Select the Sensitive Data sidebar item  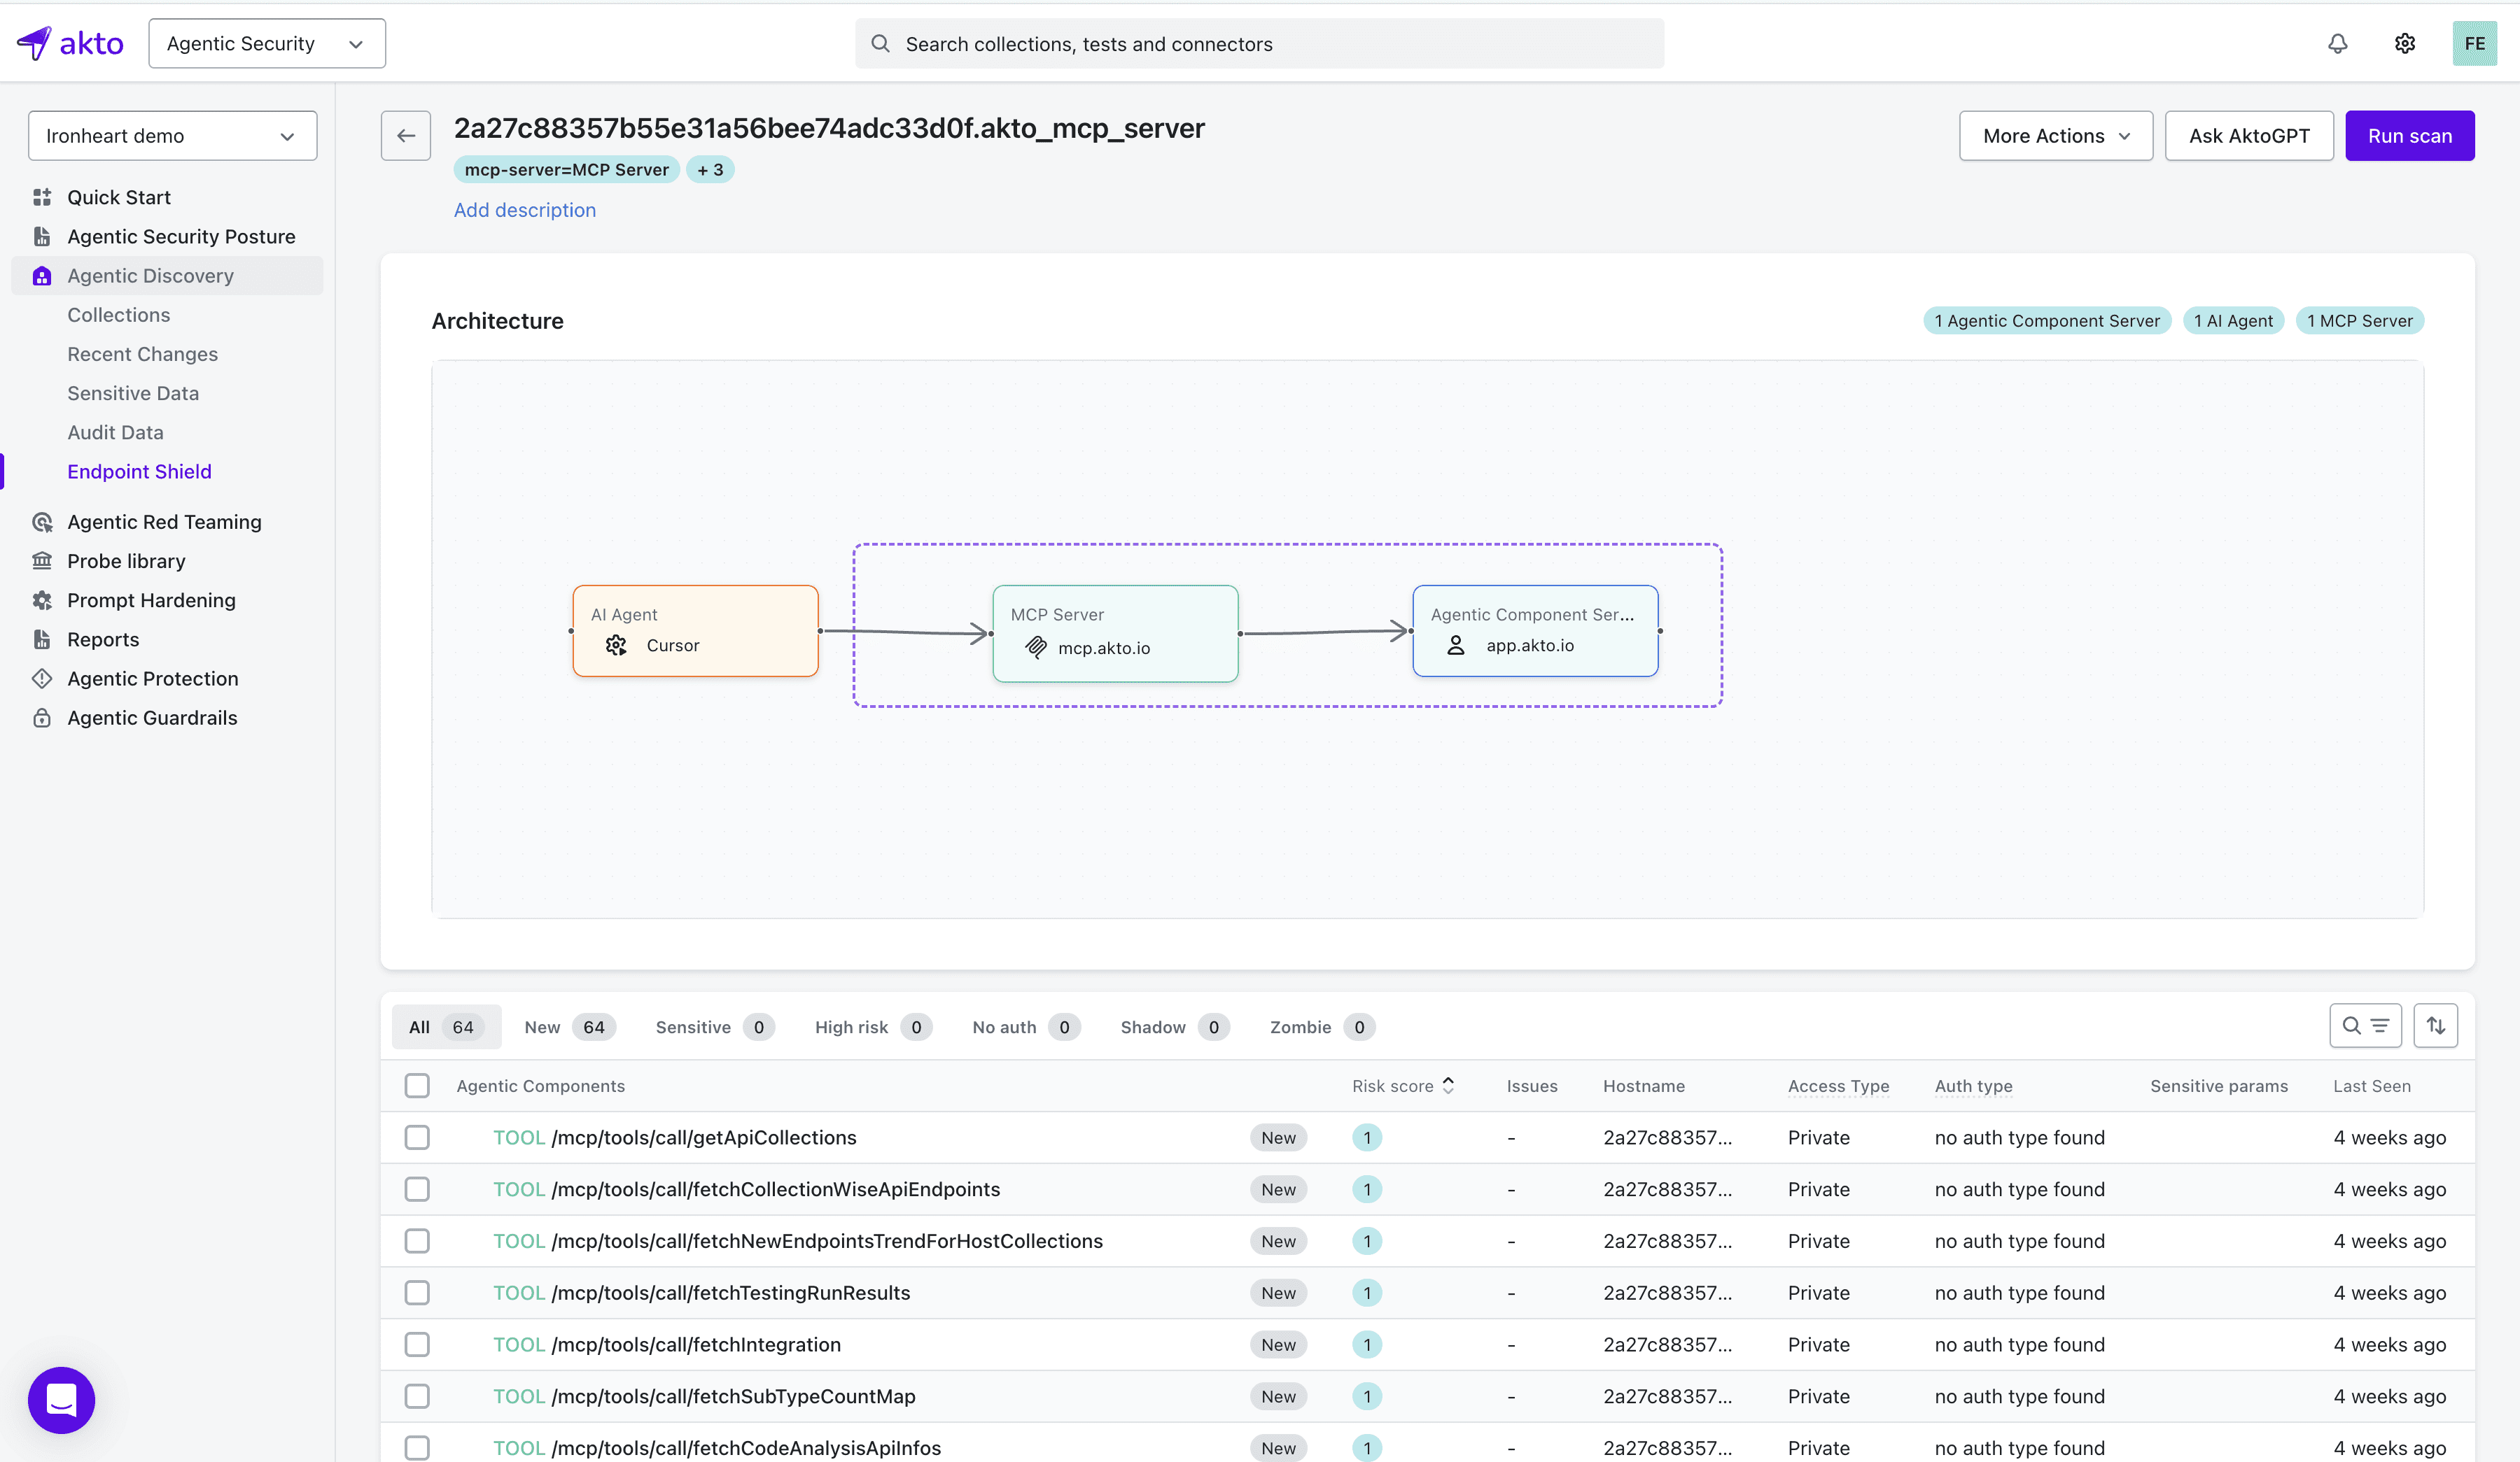click(x=133, y=392)
